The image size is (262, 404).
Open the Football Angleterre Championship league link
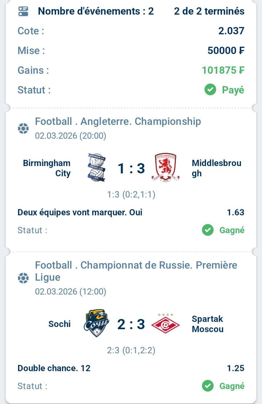[x=118, y=121]
